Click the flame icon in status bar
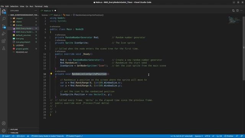245x138 pixels. pyautogui.click(x=28, y=136)
